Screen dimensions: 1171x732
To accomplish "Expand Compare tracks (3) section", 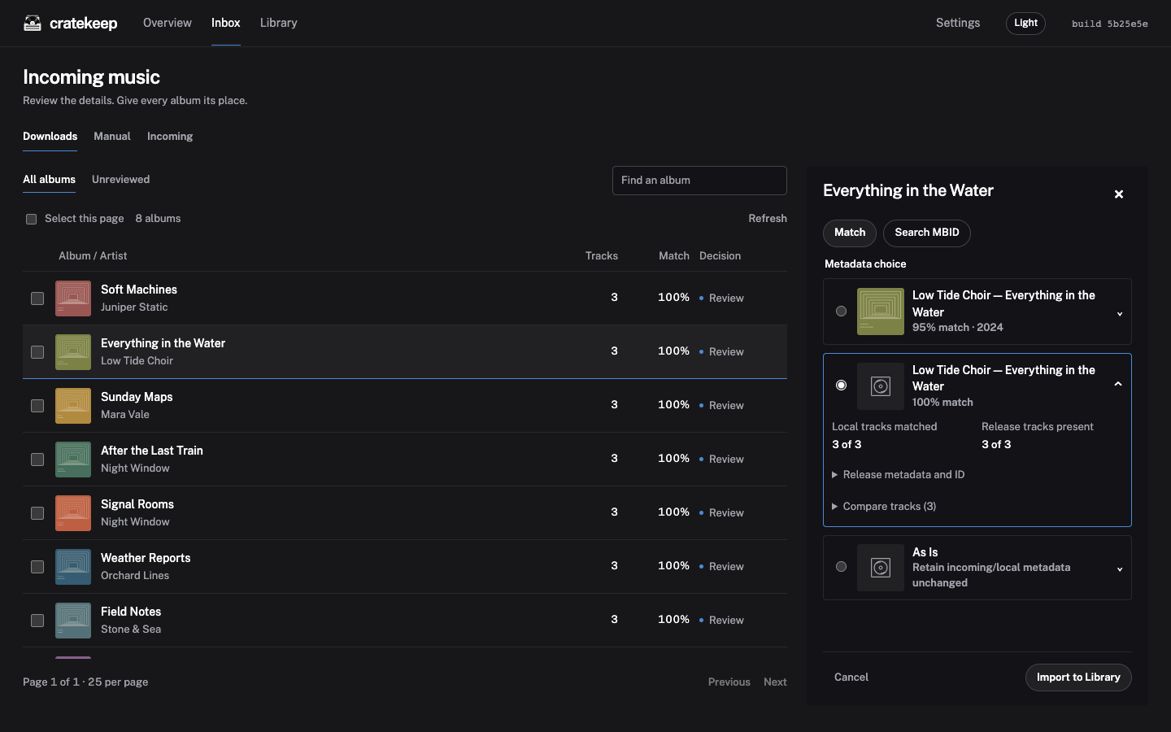I will tap(884, 507).
